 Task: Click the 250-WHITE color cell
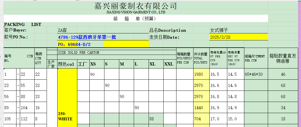pyautogui.click(x=67, y=116)
